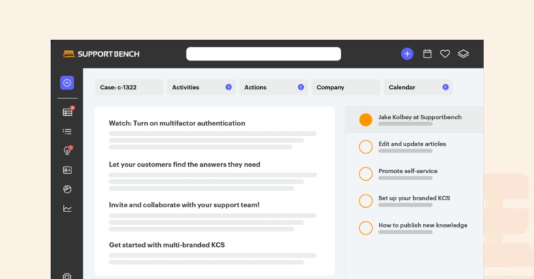Image resolution: width=534 pixels, height=279 pixels.
Task: Open the list sidebar icon
Action: pyautogui.click(x=67, y=131)
